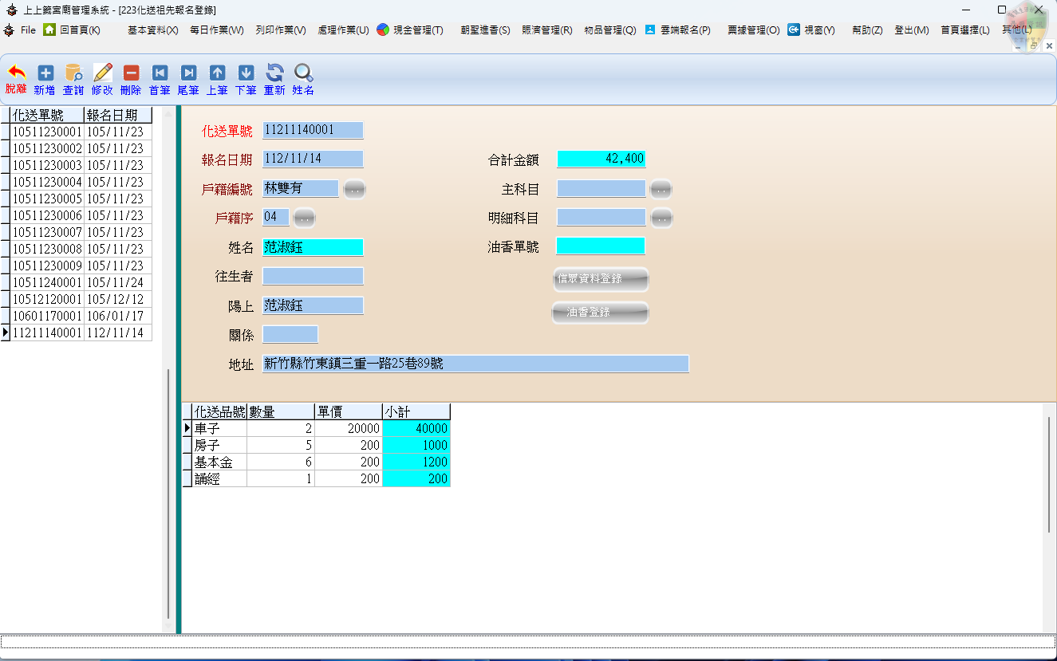Viewport: 1057px width, 661px height.
Task: Click the 油香登錄 button
Action: (x=600, y=313)
